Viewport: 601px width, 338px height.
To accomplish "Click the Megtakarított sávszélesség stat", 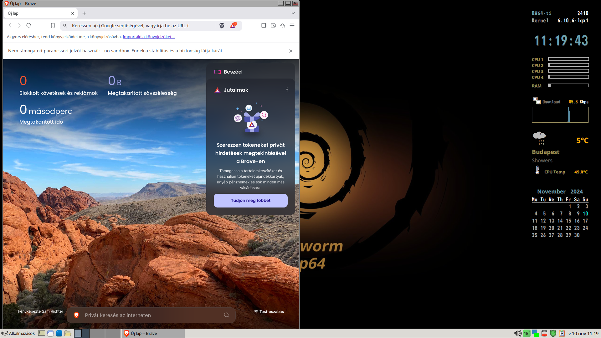I will [142, 85].
